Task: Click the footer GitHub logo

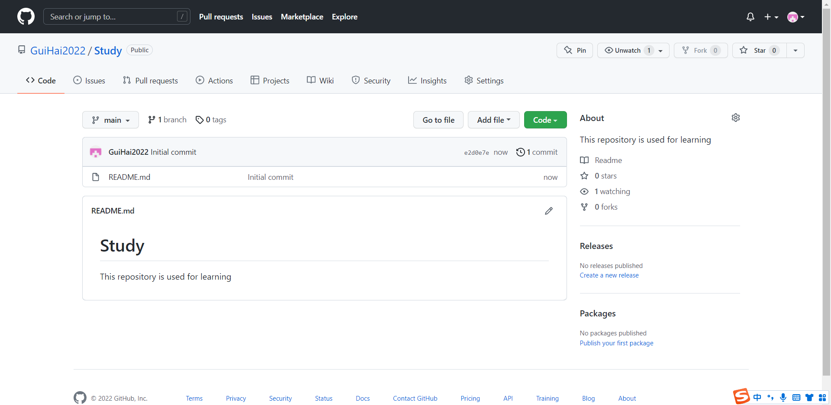Action: 80,398
